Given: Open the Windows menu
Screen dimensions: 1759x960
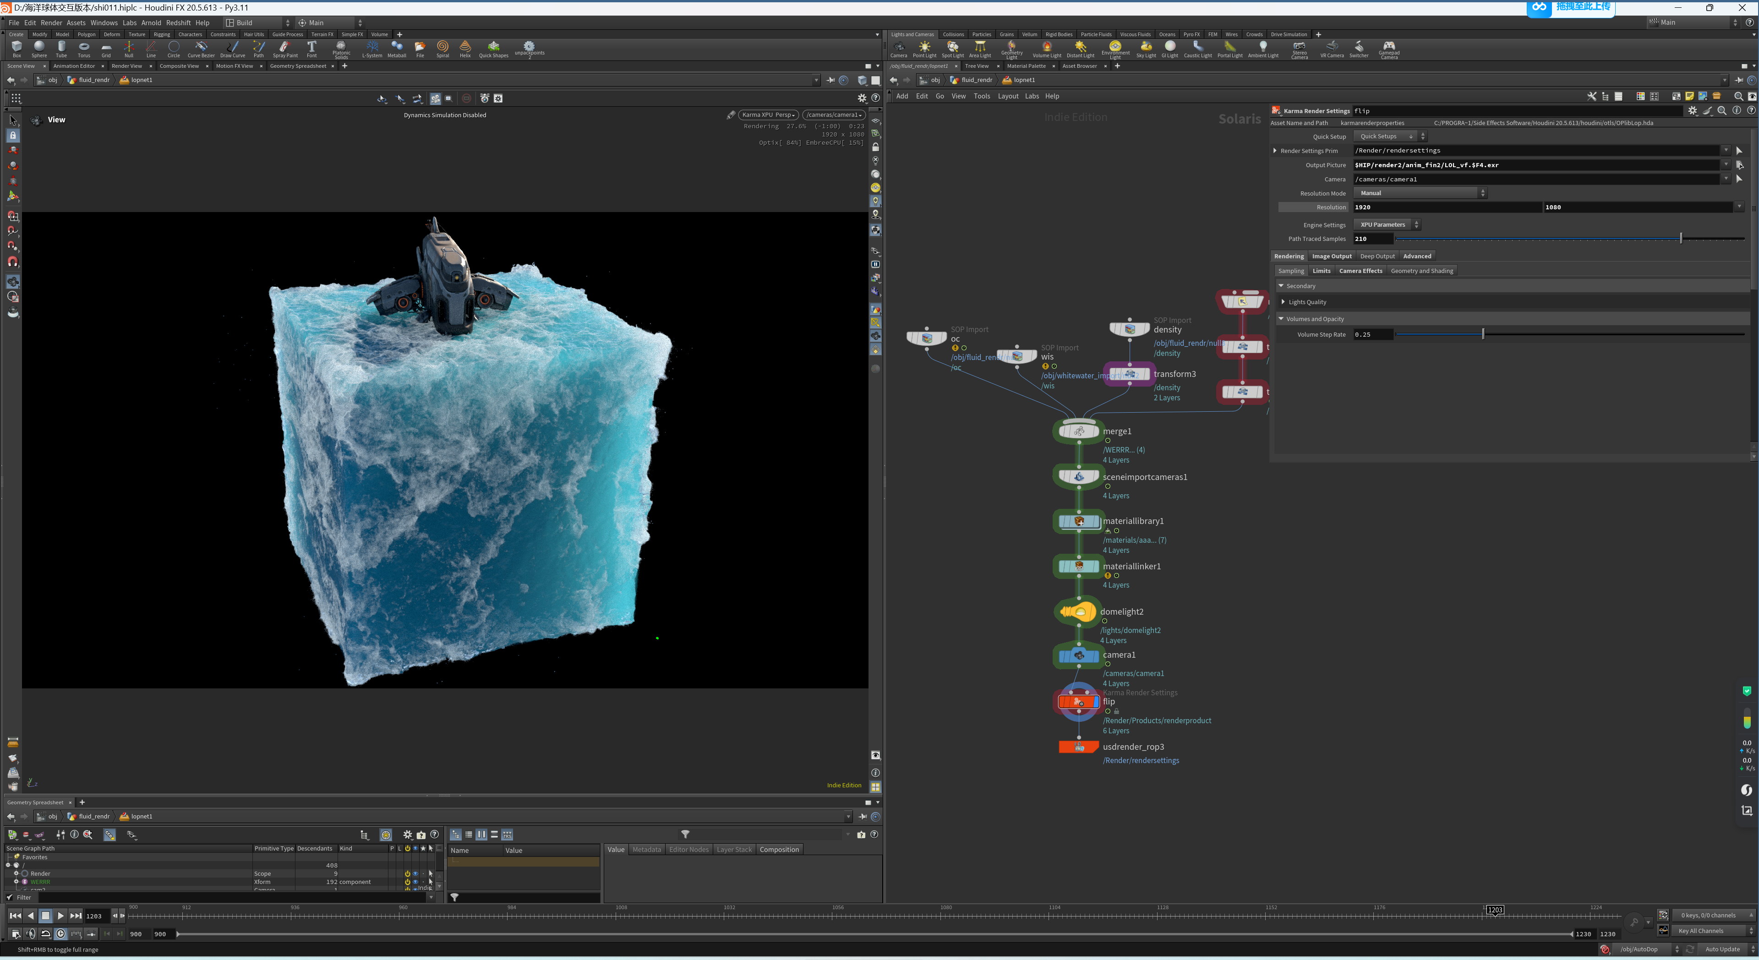Looking at the screenshot, I should coord(104,22).
